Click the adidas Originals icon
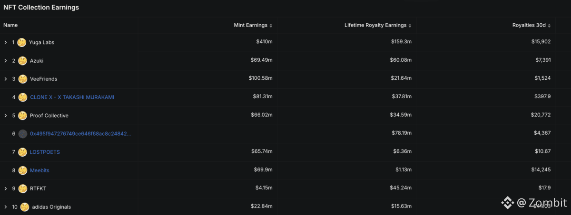571x215 pixels. coord(24,207)
